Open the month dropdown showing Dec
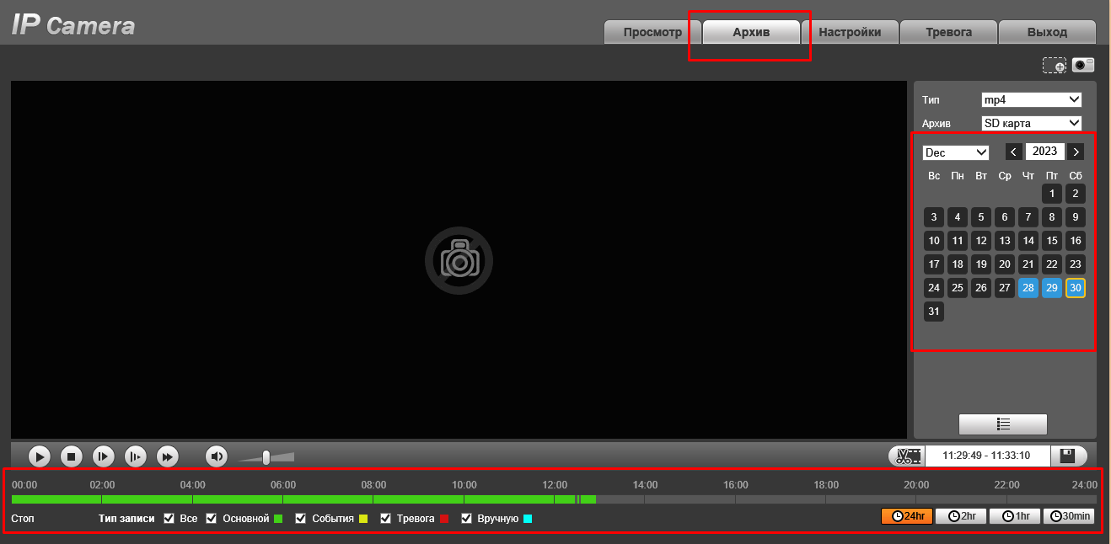1111x544 pixels. tap(956, 152)
